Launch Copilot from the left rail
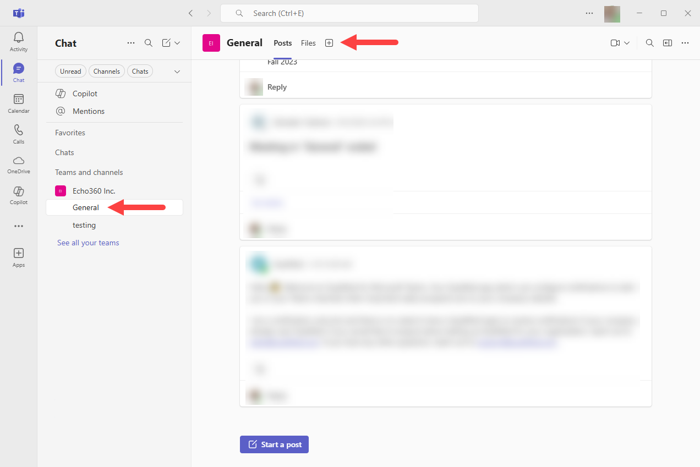Image resolution: width=700 pixels, height=467 pixels. coord(19,195)
